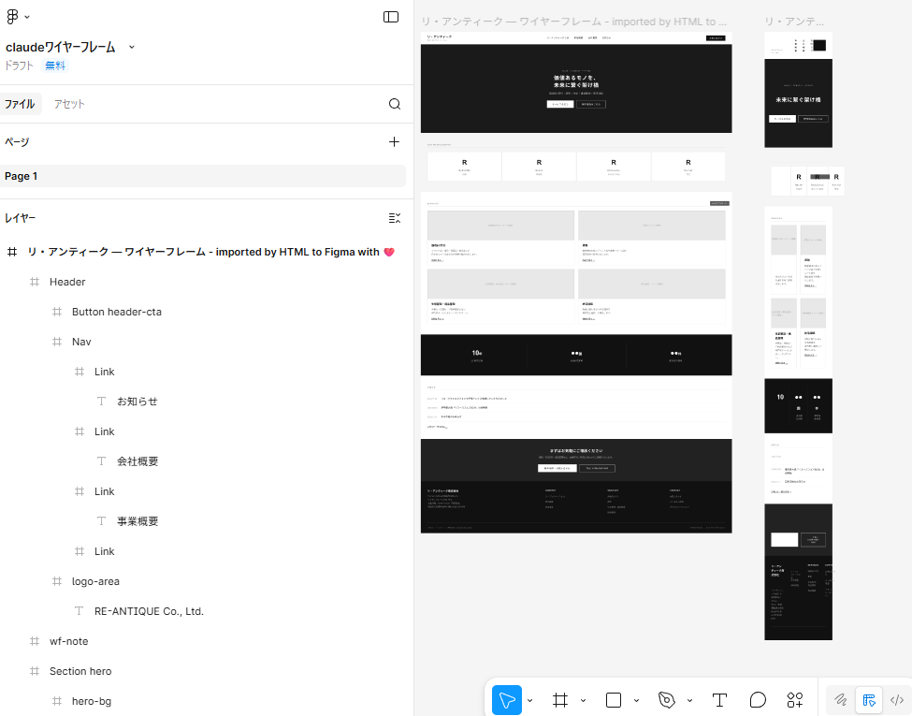
Task: Expand the claudeワイヤーフレーム file name dropdown
Action: coord(132,47)
